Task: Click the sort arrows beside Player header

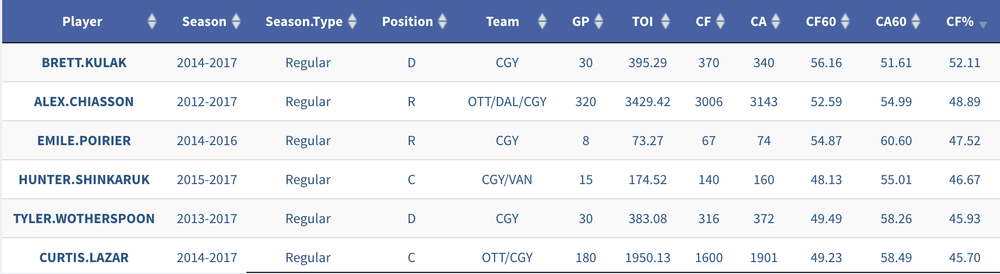Action: [x=152, y=22]
